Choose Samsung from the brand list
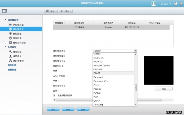Image resolution: width=184 pixels, height=115 pixels. pyautogui.click(x=113, y=105)
